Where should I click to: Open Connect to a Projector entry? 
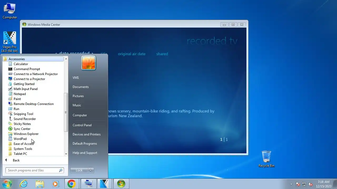click(x=29, y=79)
